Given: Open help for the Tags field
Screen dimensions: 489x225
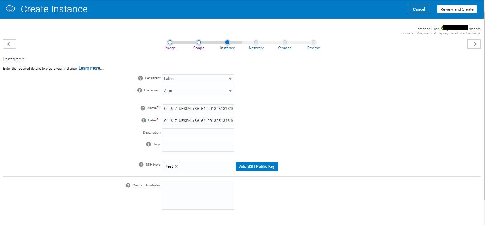Looking at the screenshot, I should pos(148,144).
